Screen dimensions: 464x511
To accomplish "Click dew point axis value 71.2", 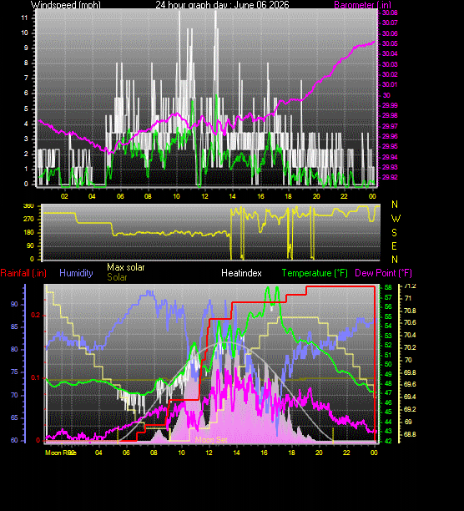I will click(x=410, y=286).
